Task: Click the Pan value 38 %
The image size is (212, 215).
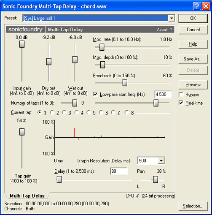Action: pos(161,171)
